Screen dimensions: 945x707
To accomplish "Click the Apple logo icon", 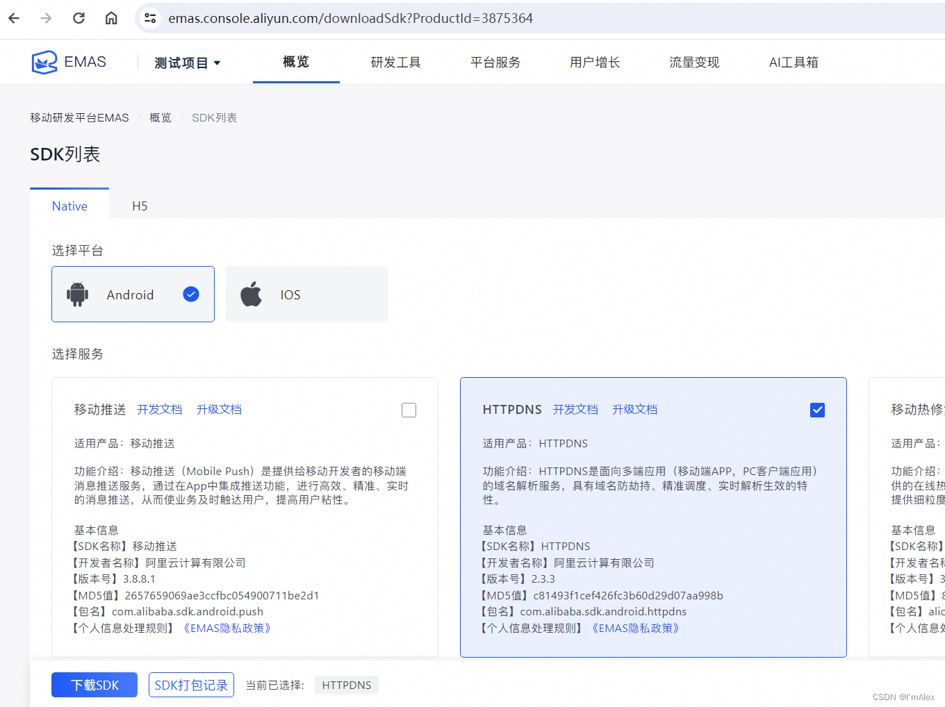I will click(x=252, y=294).
